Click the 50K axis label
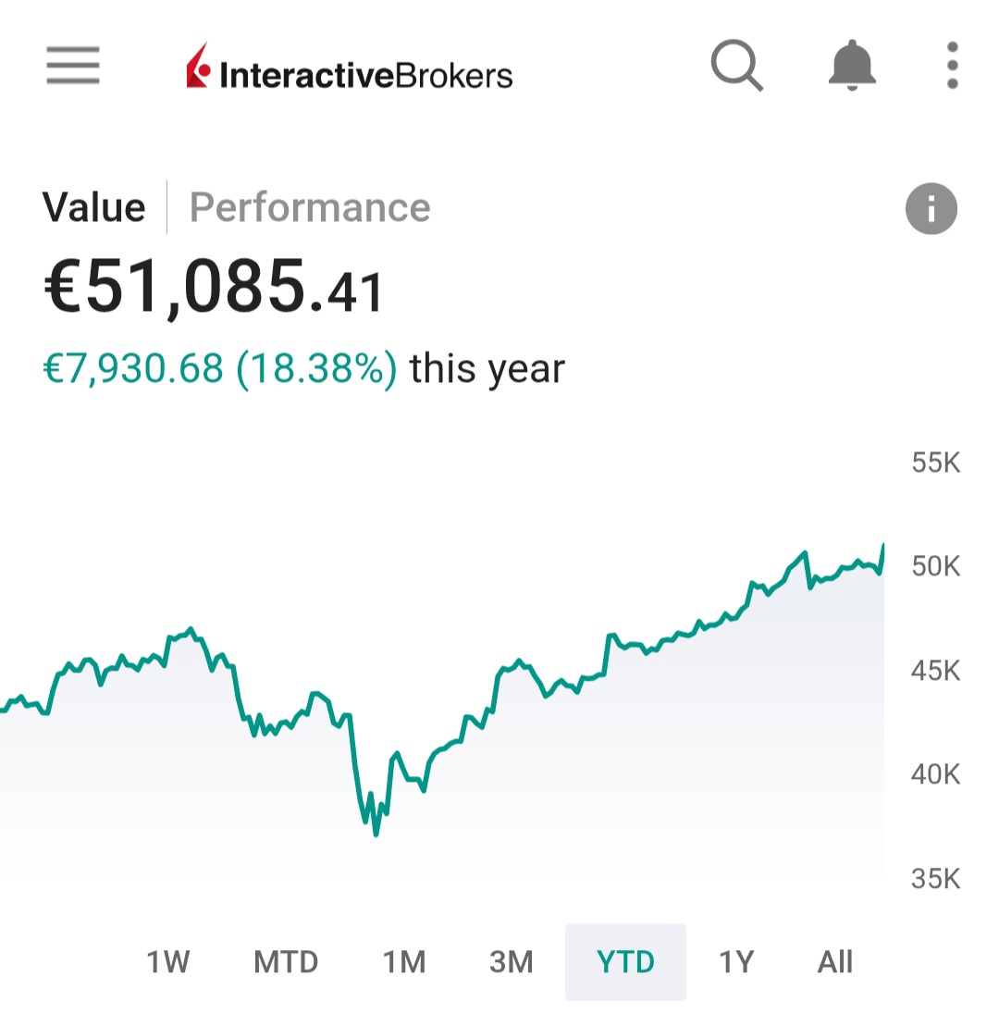Image resolution: width=999 pixels, height=1026 pixels. (x=936, y=565)
